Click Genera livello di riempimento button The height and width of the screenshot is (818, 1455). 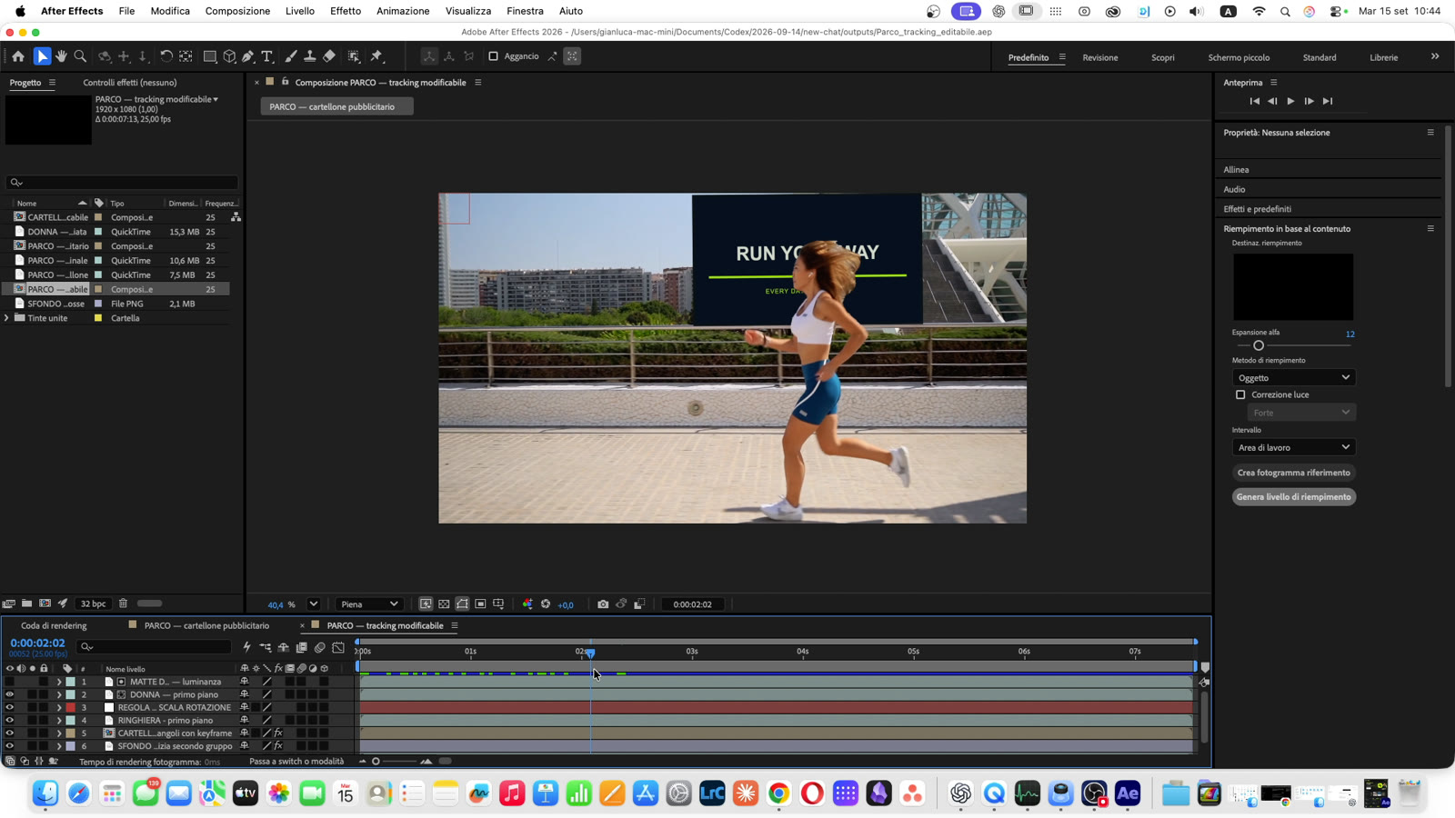pos(1293,497)
